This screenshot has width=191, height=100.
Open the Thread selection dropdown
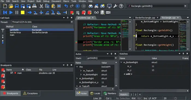(72, 22)
